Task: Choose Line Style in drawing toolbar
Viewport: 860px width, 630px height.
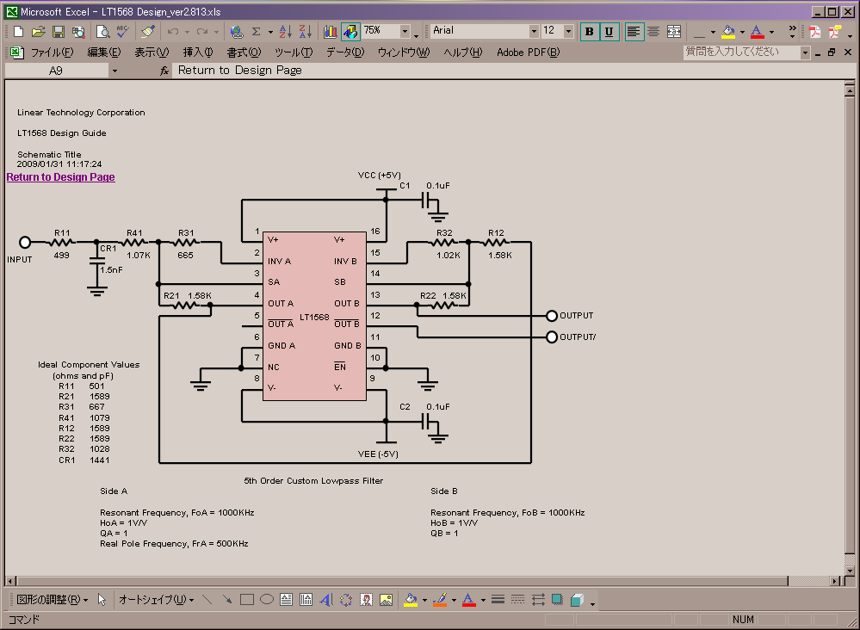Action: tap(498, 599)
